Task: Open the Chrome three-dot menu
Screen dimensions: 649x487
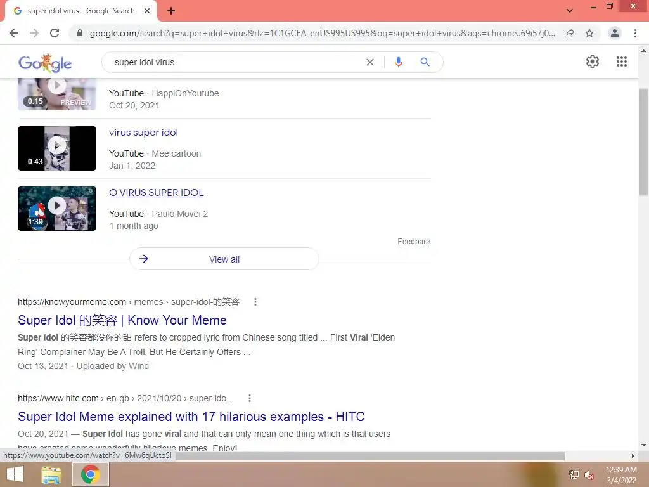Action: click(x=635, y=33)
